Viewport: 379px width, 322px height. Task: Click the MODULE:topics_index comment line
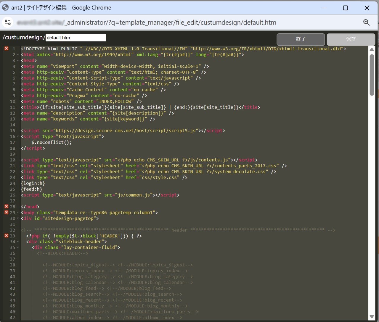point(115,271)
